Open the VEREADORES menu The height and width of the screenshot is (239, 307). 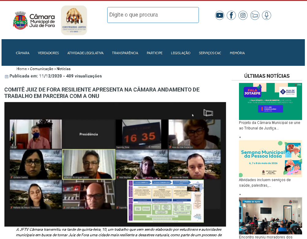tap(48, 53)
